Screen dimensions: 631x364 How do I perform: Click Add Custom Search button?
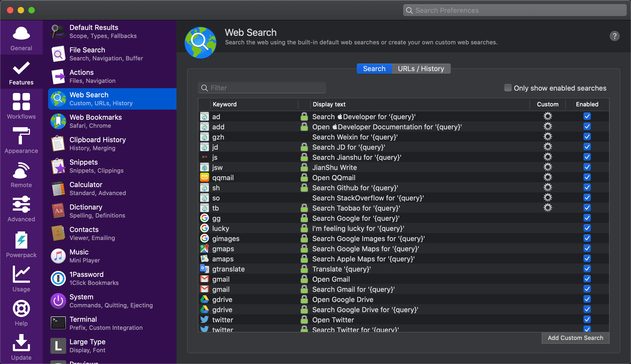[575, 338]
